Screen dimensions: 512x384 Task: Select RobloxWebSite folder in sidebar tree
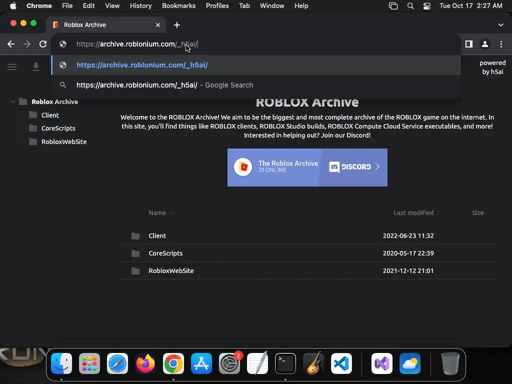[x=63, y=141]
